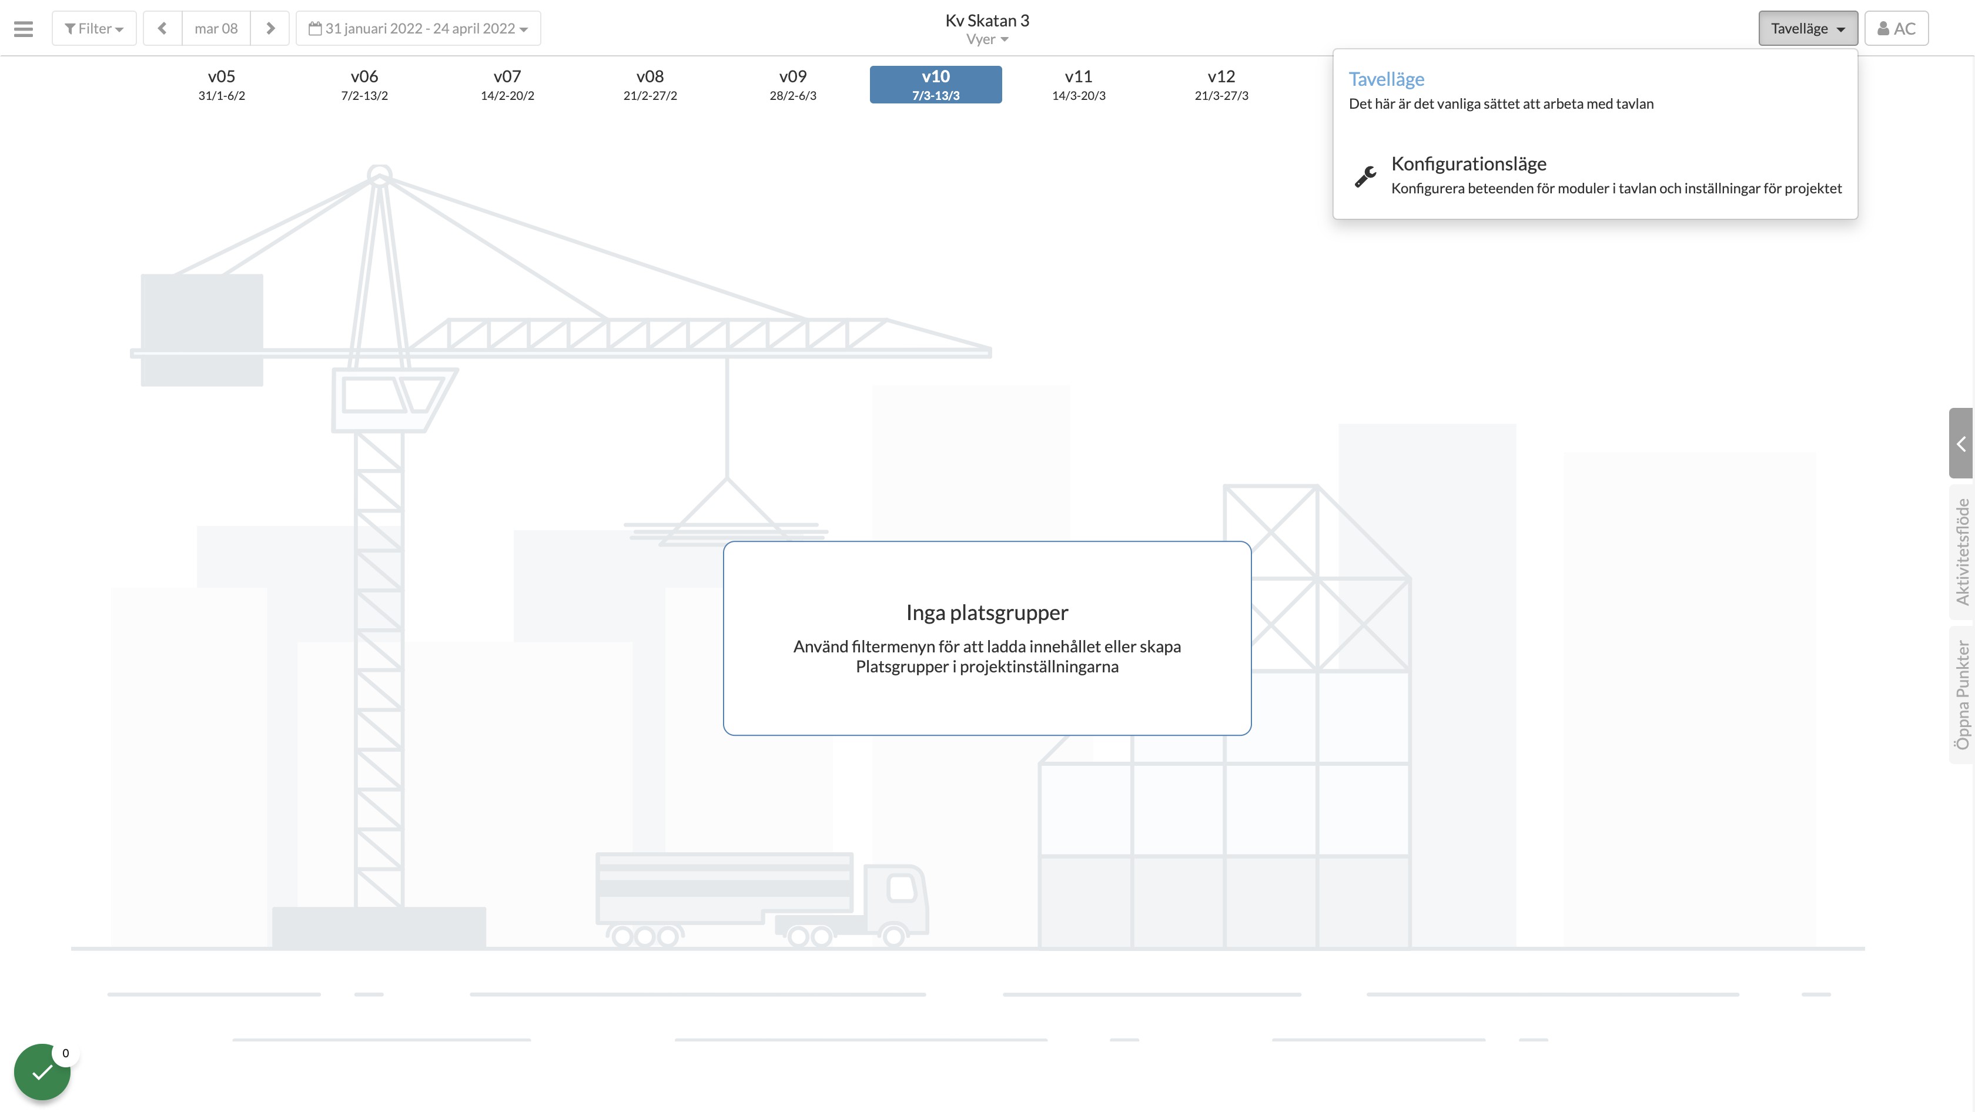Click the green checkmark round button
Image resolution: width=1975 pixels, height=1112 pixels.
42,1071
